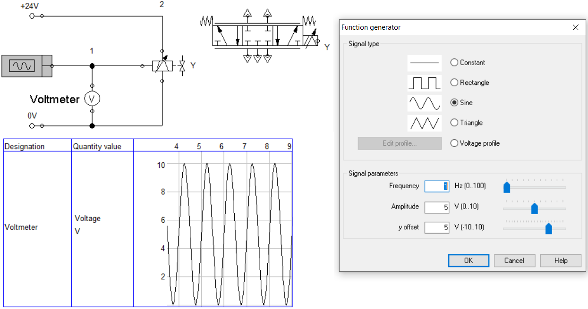This screenshot has height=309, width=588.
Task: Cancel the Function generator dialog
Action: coord(514,260)
